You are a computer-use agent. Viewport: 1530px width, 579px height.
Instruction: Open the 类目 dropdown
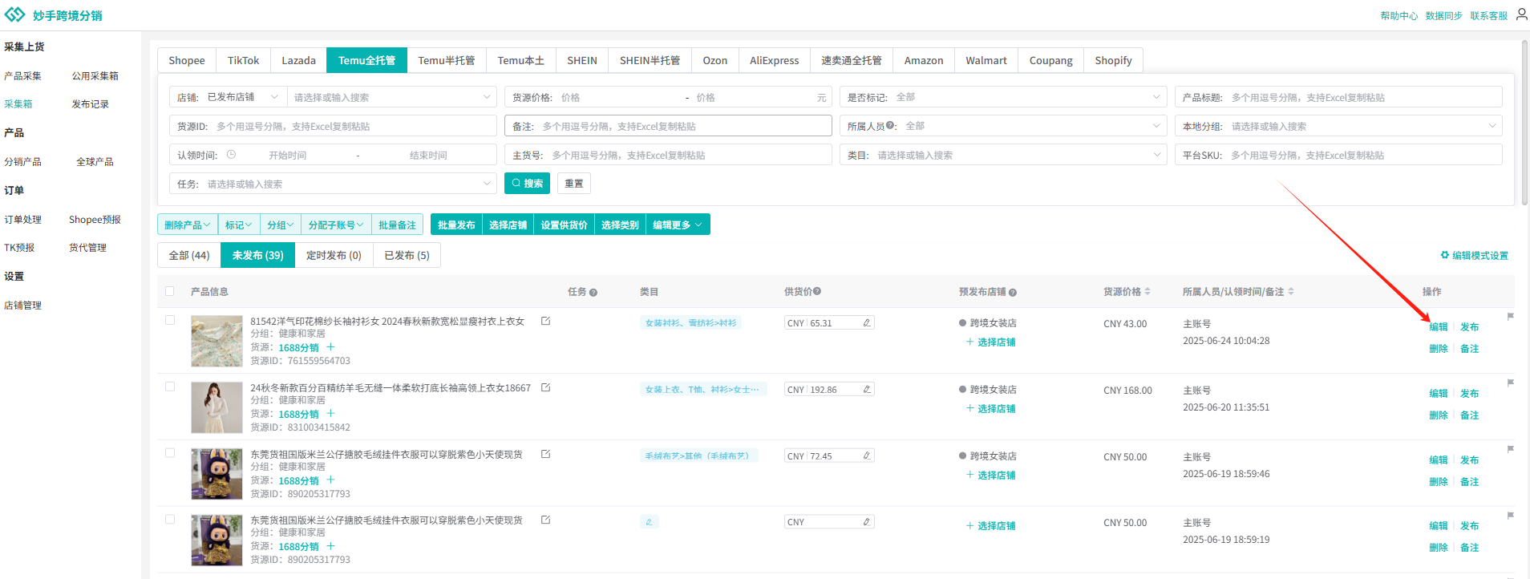(1003, 155)
